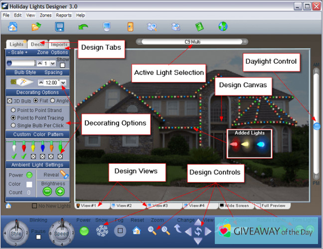The width and height of the screenshot is (323, 249).
Task: Click the Fog effect square icon
Action: tap(120, 231)
